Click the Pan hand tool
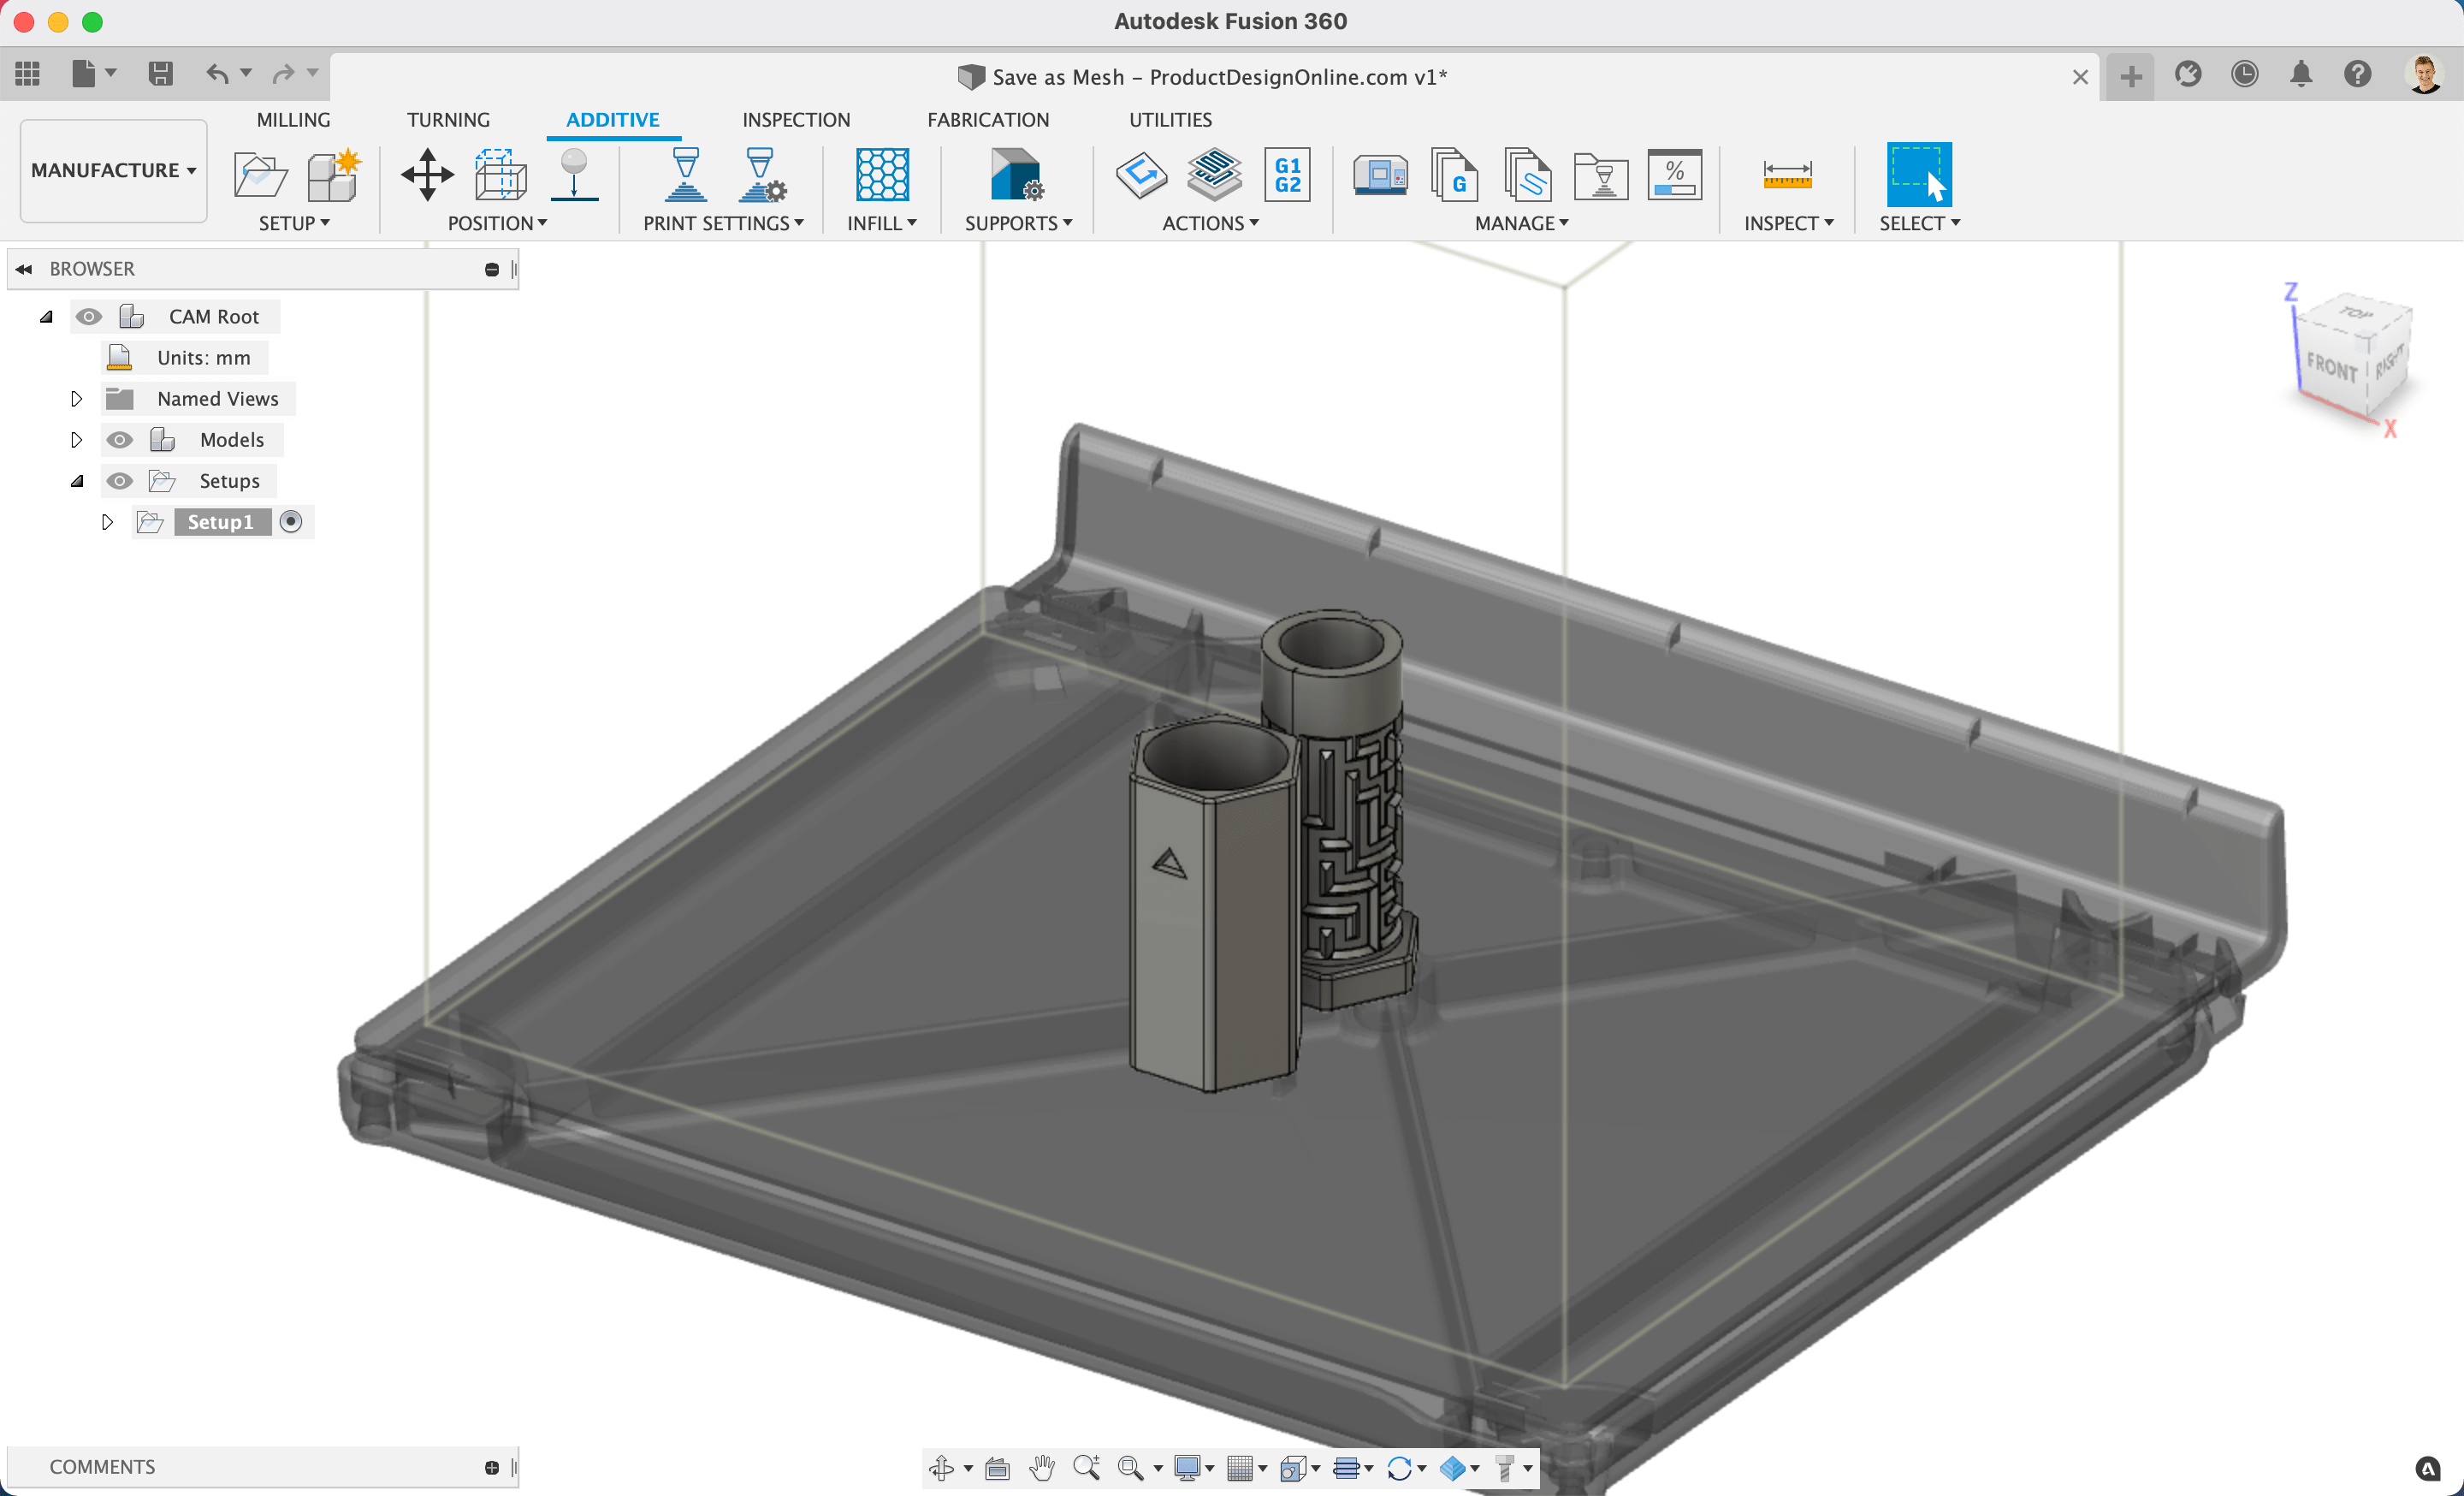The width and height of the screenshot is (2464, 1496). (x=1042, y=1468)
